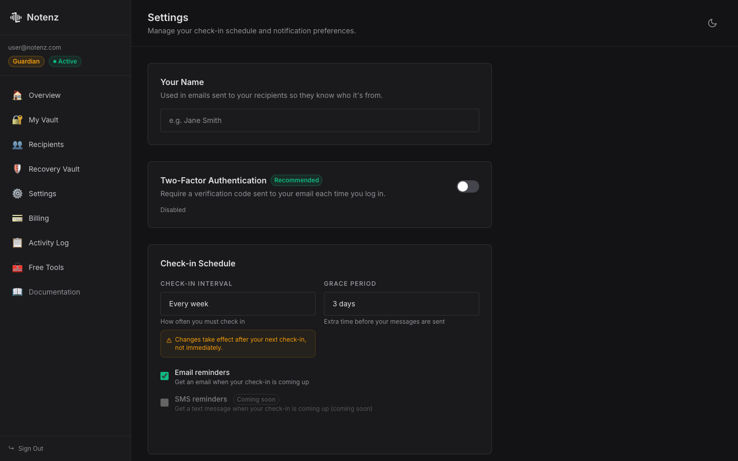Uncheck the Email reminders checkbox

(165, 376)
